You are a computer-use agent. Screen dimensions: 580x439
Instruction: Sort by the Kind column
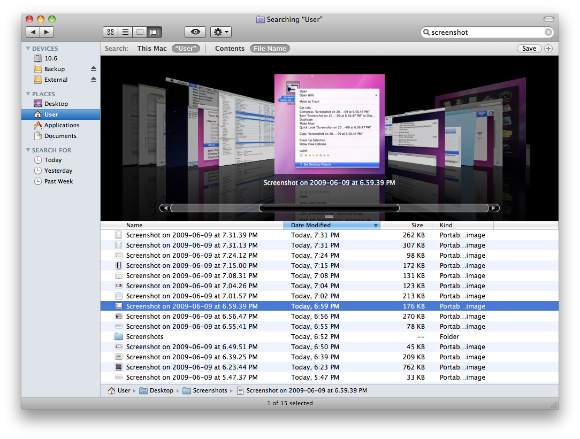[463, 225]
